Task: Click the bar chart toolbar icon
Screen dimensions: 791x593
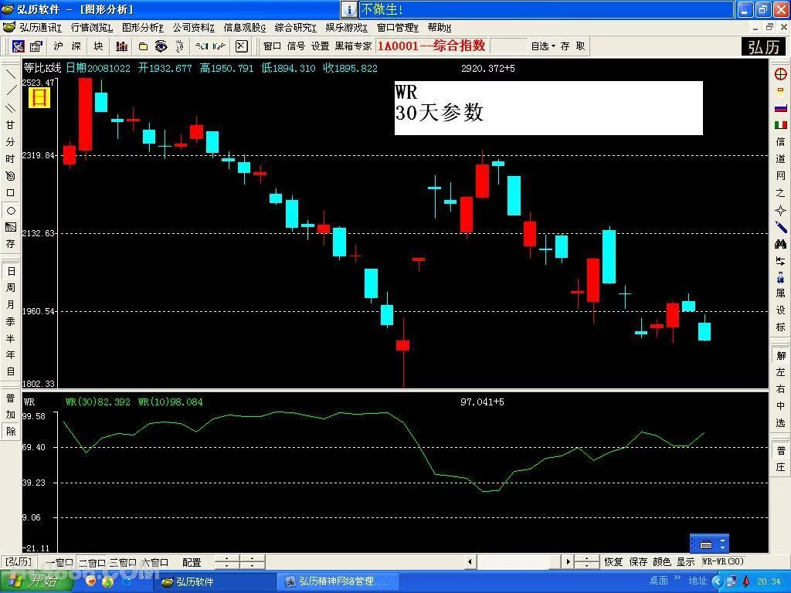Action: (x=121, y=46)
